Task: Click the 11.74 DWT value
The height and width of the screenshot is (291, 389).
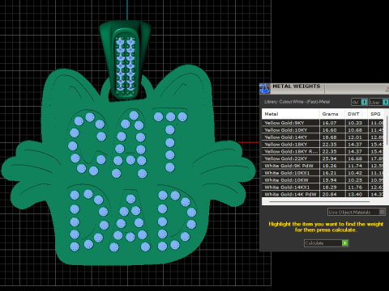Action: (x=355, y=166)
